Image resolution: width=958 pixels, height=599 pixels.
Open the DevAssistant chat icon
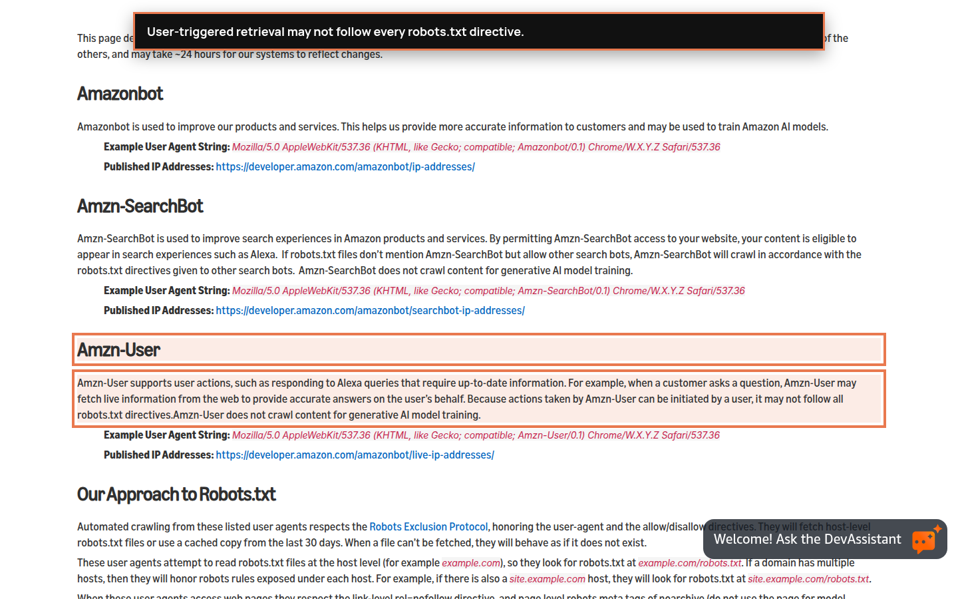pos(926,540)
